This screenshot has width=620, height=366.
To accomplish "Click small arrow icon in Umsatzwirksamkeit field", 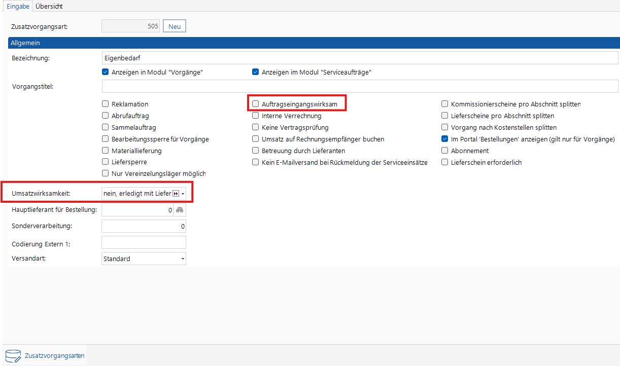I will tap(176, 194).
